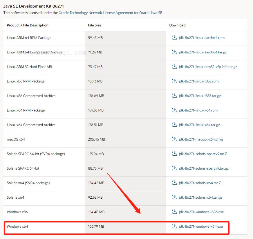This screenshot has width=253, height=239.
Task: Select the 'Java SE Development Kit 8u271' heading
Action: pyautogui.click(x=34, y=6)
